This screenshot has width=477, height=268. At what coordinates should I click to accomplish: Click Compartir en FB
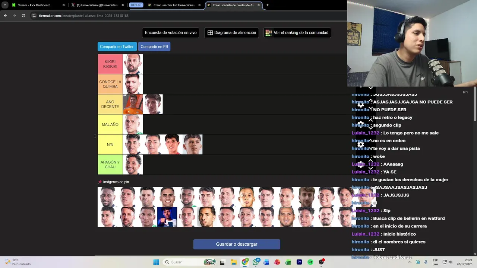(x=154, y=47)
